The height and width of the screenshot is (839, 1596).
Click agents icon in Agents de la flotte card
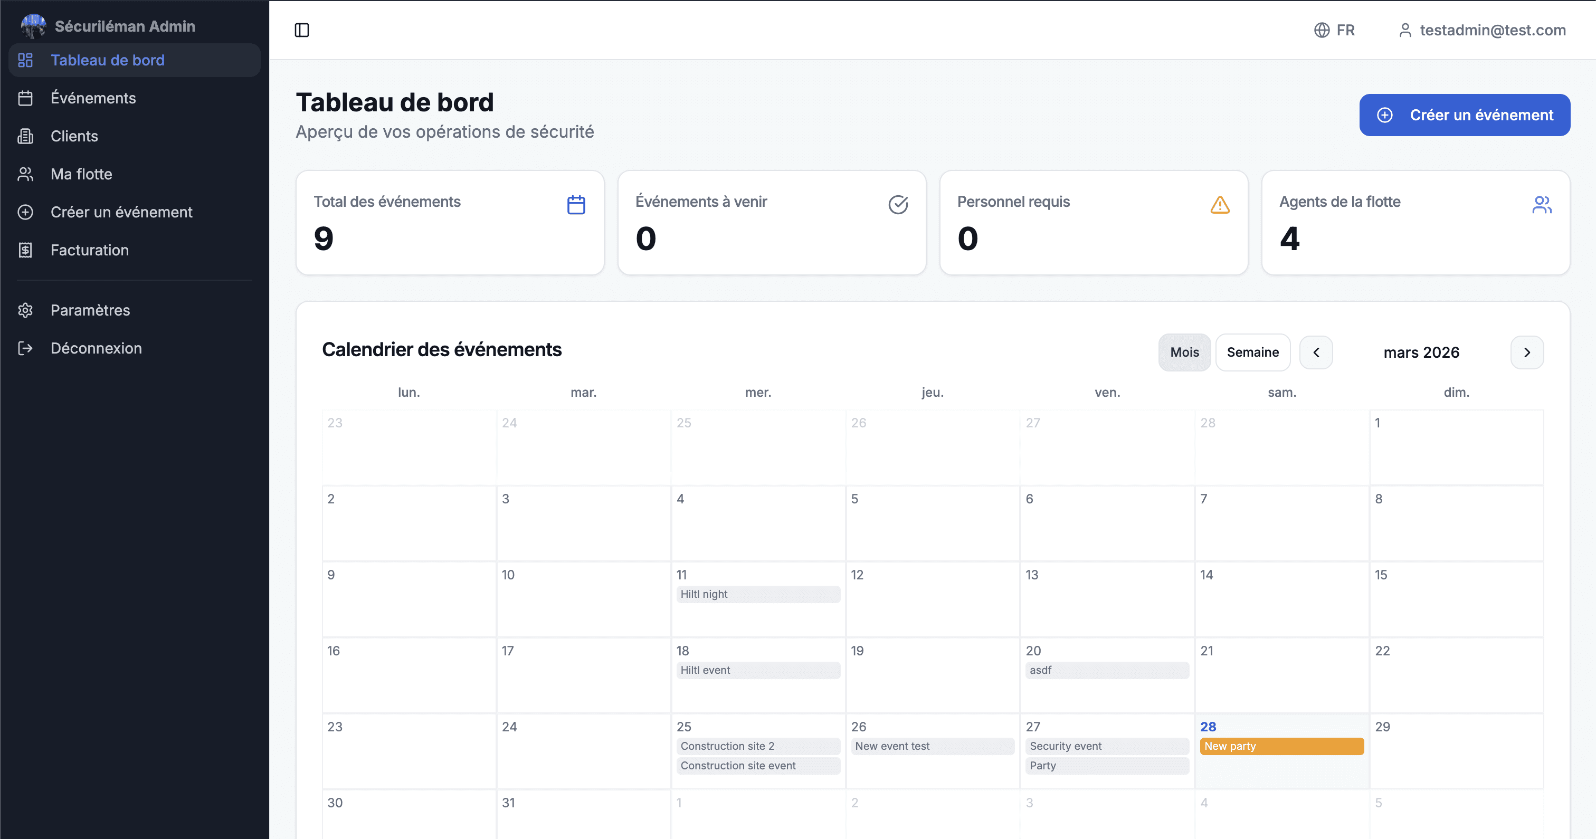click(1541, 205)
